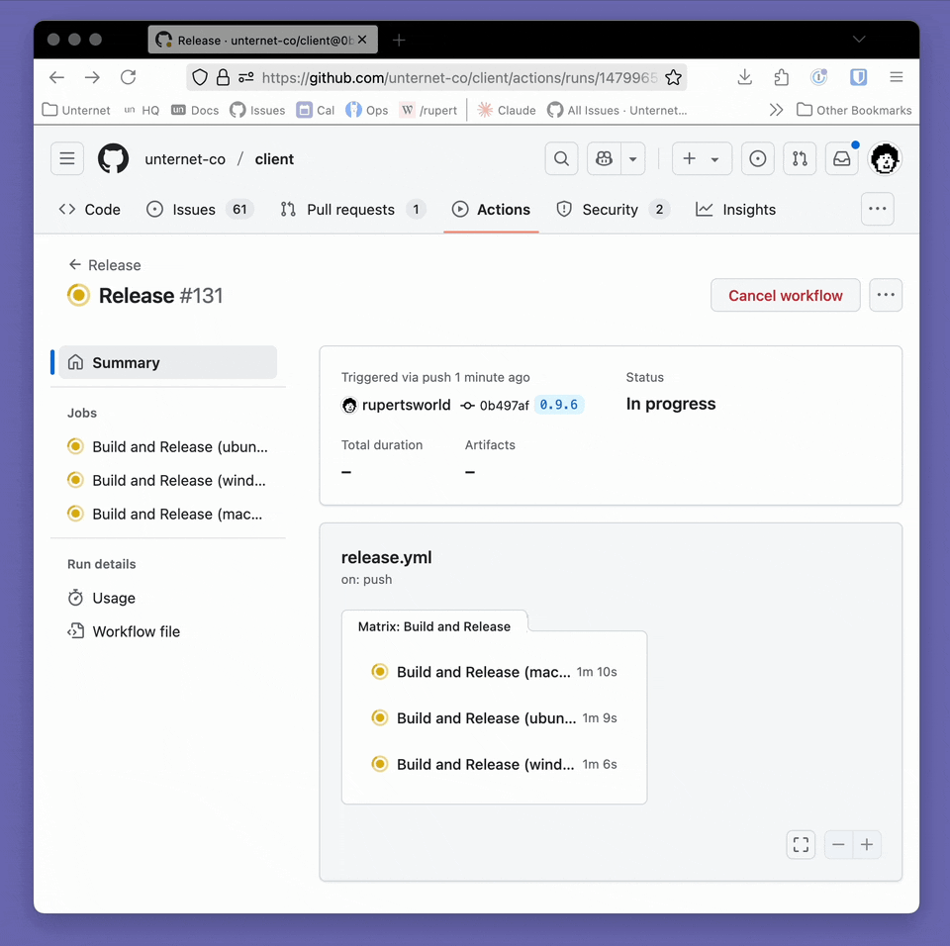Show more bookmarks with the double chevron

[x=776, y=110]
